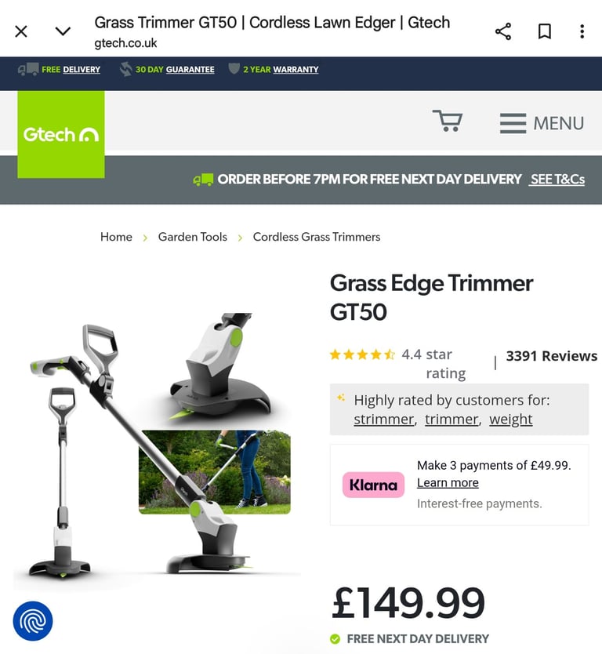Screen dimensions: 602x654
Task: Go to Home breadcrumb
Action: (x=116, y=237)
